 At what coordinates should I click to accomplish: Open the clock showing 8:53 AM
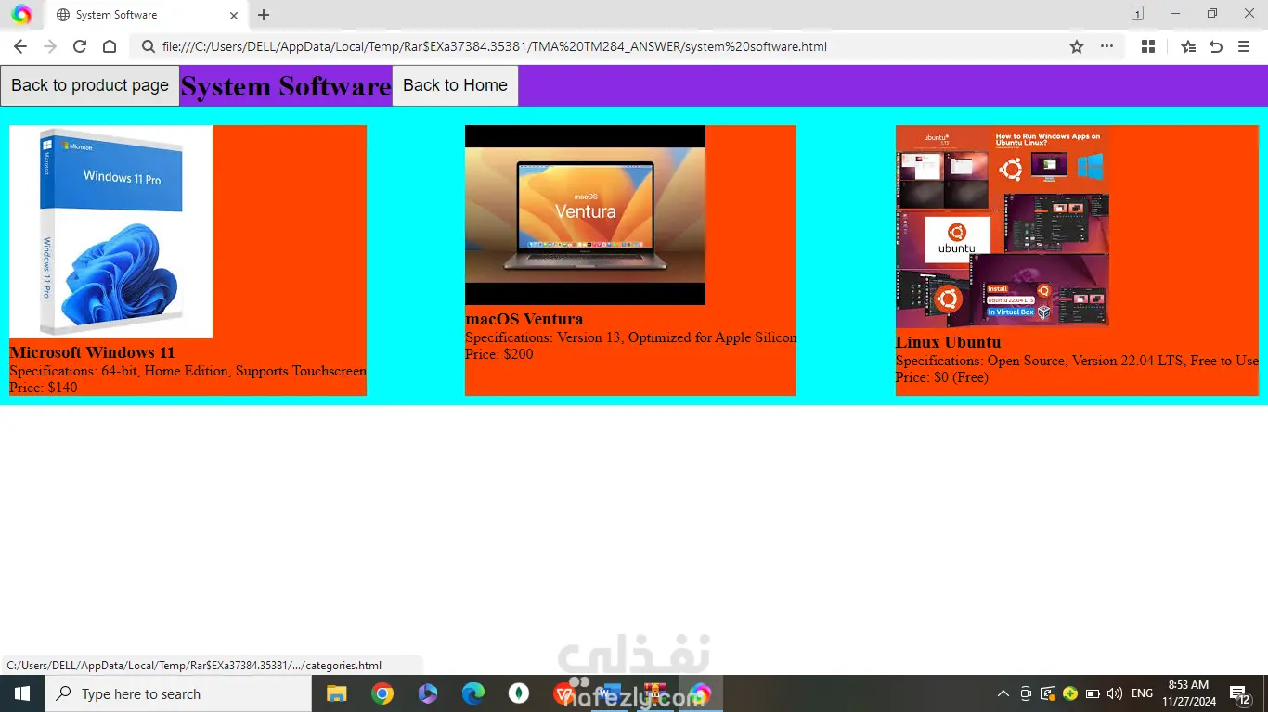pos(1187,693)
